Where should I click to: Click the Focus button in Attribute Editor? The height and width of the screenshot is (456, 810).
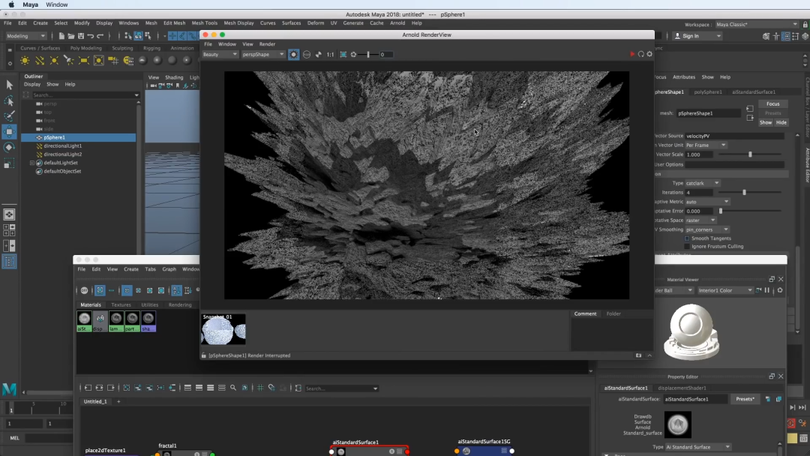click(772, 103)
